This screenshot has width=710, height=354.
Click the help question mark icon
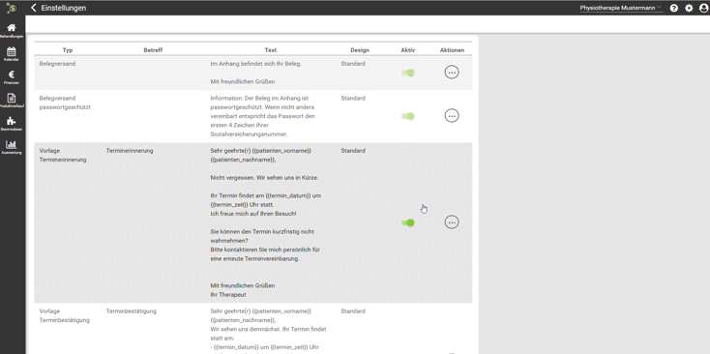pos(674,8)
